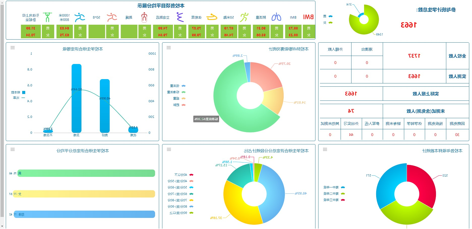
Task: Toggle the 样本数 legend square
Action: 24,92
